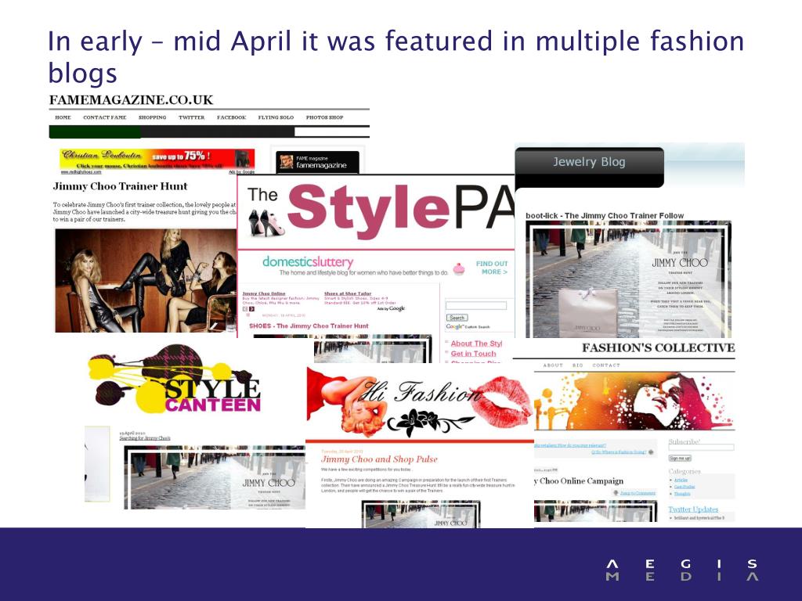Open Case Studies under Categories
The image size is (802, 601).
(x=685, y=487)
